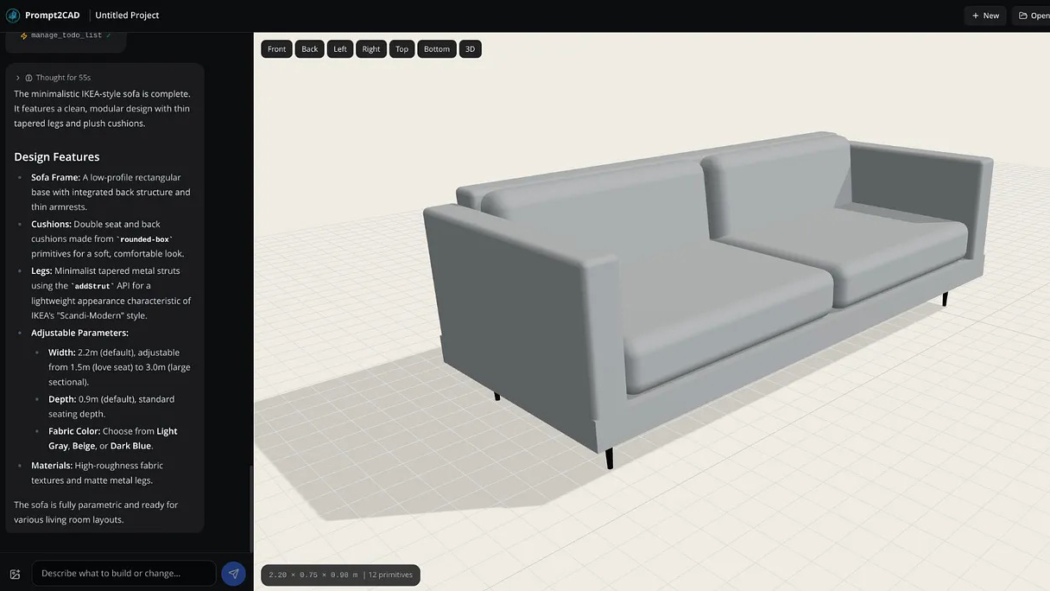Click the 'addStrut' code text
Screen dimensions: 1050x591
[93, 286]
